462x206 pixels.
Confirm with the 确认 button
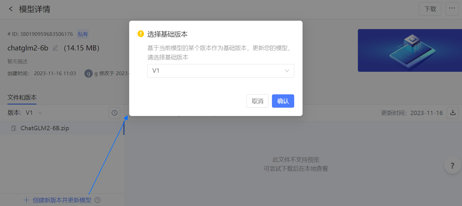283,101
